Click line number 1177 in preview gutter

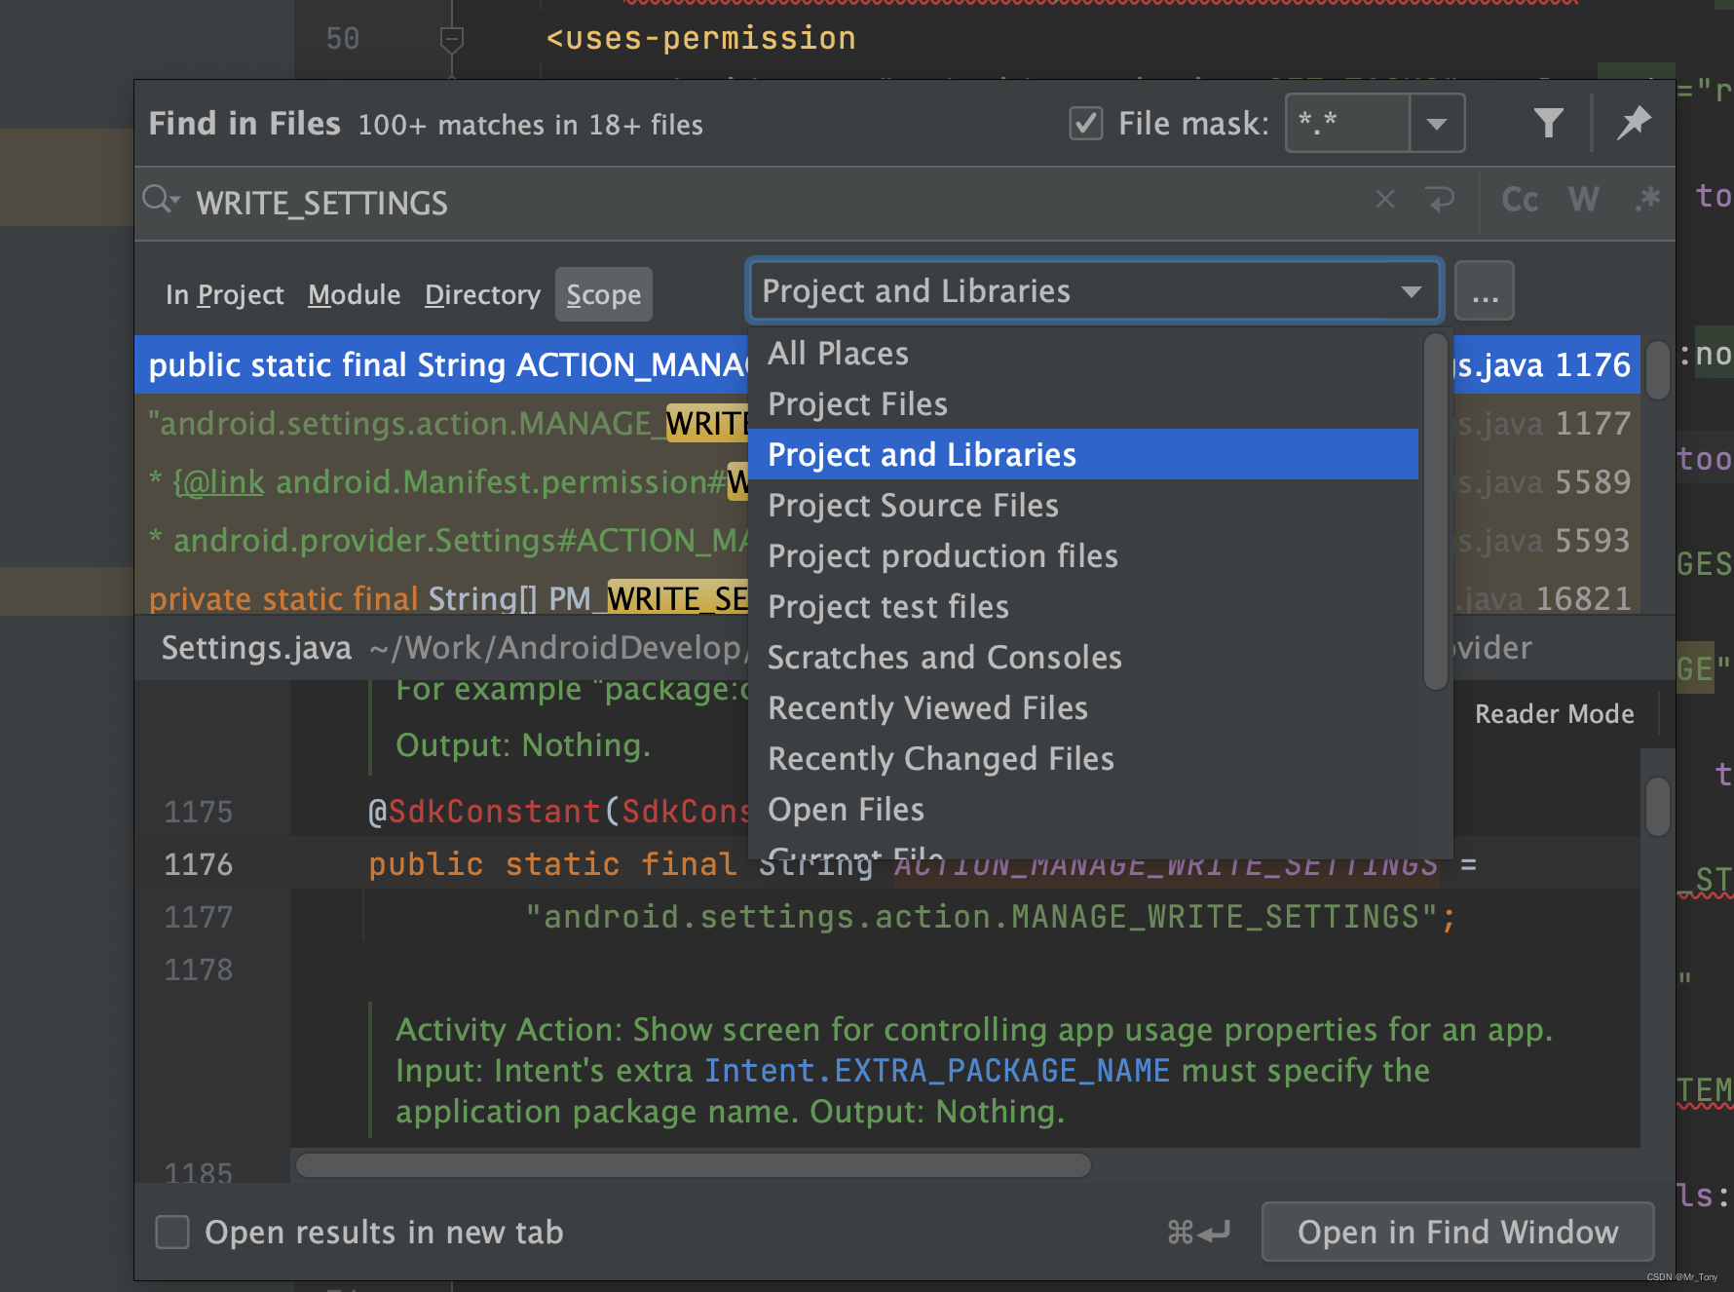point(199,917)
